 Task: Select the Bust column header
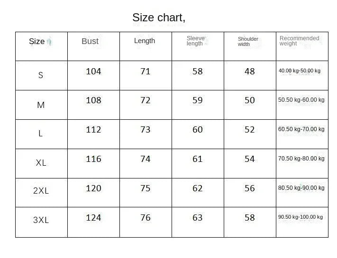90,41
